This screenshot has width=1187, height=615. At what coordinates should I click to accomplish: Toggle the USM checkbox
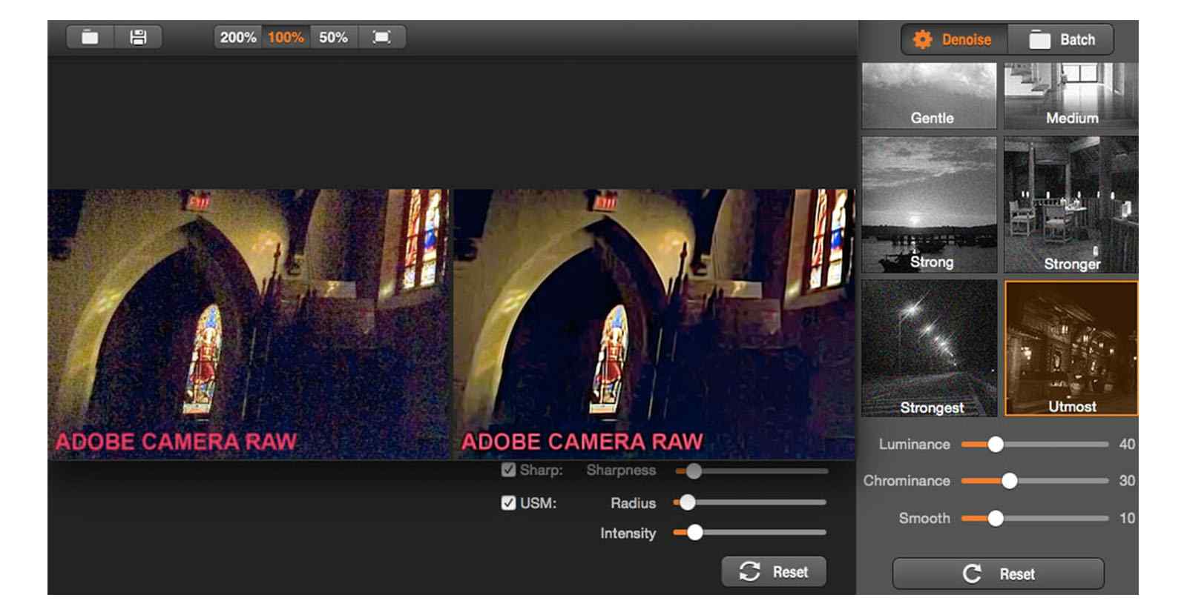(x=508, y=503)
